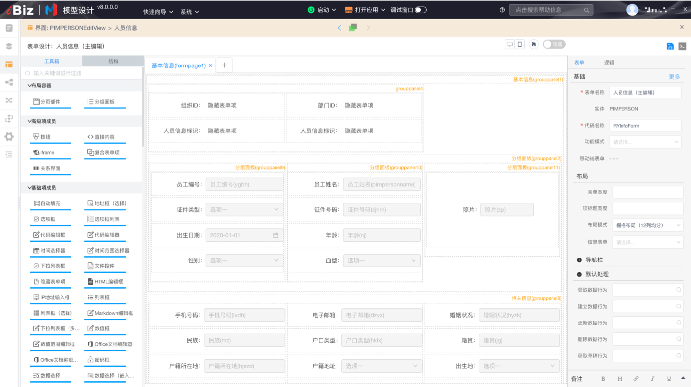
Task: Collapse the 高级项成员 section
Action: [81, 121]
